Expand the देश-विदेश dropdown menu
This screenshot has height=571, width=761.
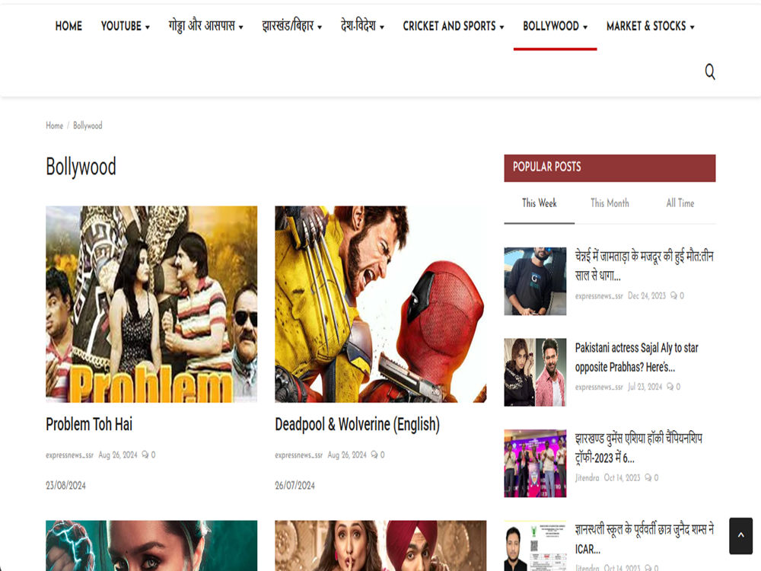coord(362,26)
